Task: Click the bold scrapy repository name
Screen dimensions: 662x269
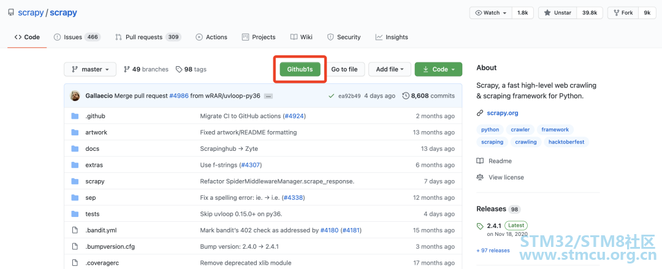Action: click(63, 13)
